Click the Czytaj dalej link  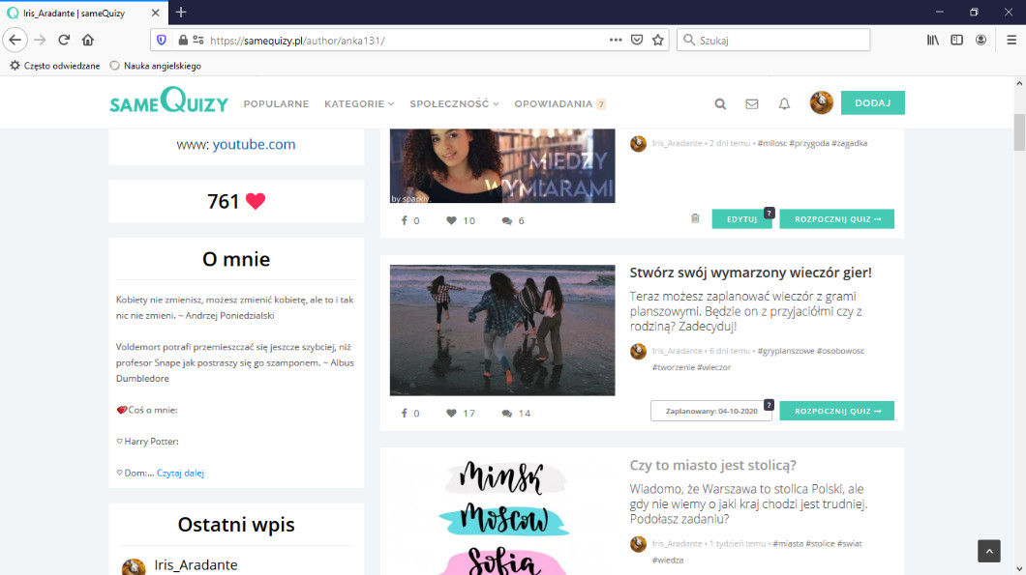pos(180,474)
